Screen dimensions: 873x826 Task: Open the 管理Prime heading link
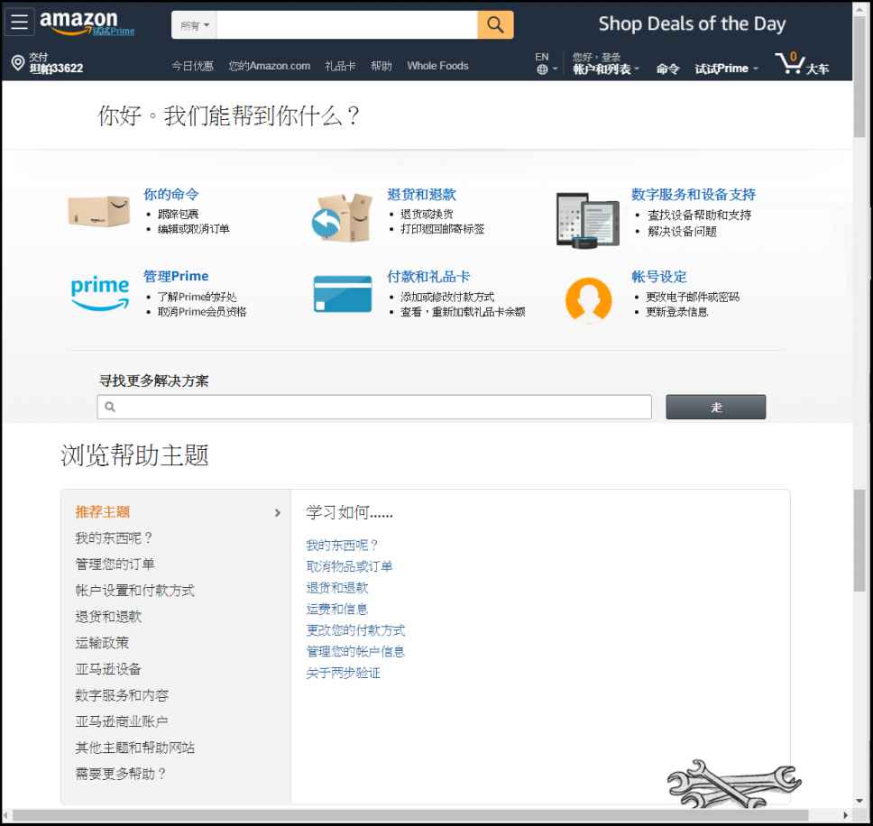coord(176,276)
